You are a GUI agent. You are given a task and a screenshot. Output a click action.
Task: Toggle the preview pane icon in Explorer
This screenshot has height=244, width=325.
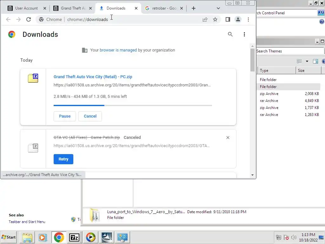(x=315, y=61)
